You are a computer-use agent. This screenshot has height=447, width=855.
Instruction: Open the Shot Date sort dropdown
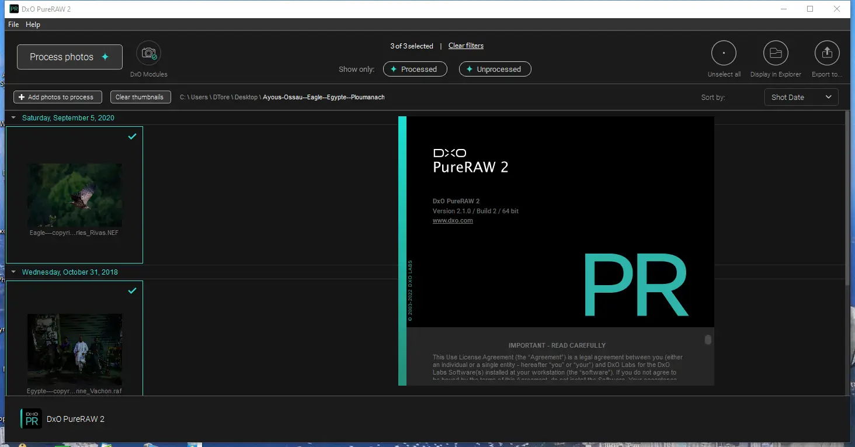801,97
